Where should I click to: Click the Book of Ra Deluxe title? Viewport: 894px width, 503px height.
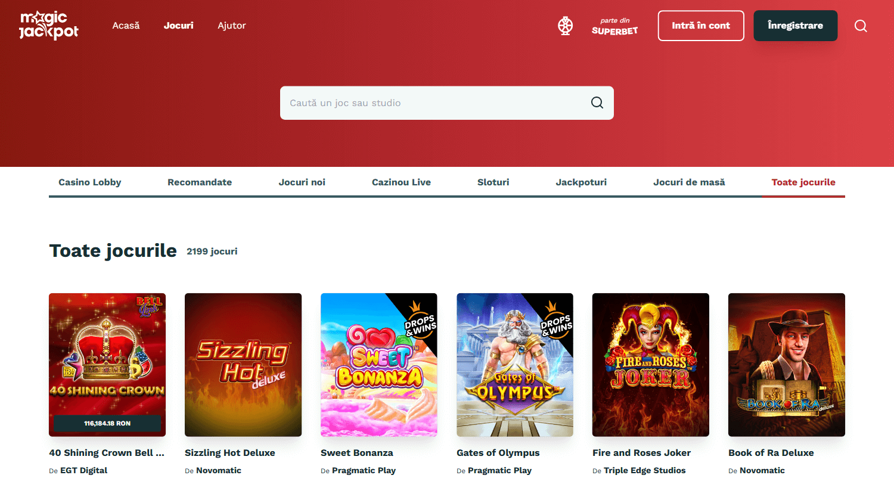(771, 453)
